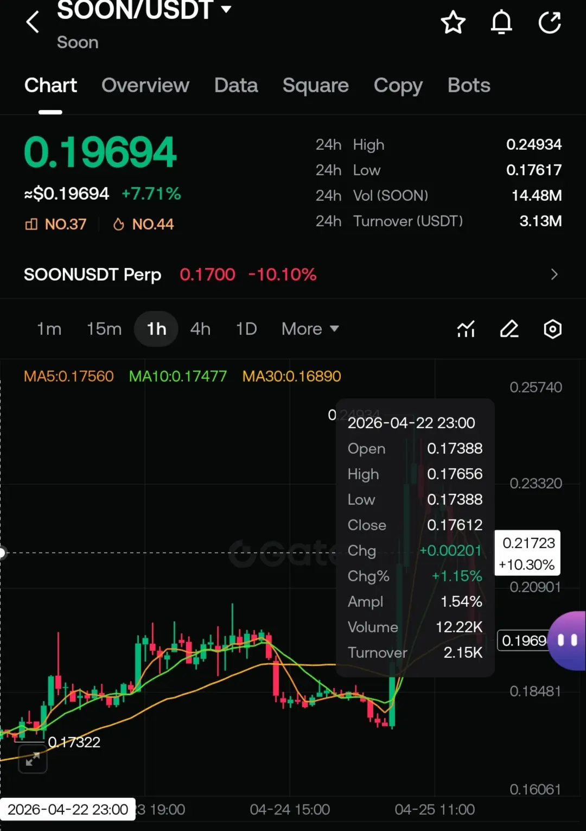586x831 pixels.
Task: Tap the purple floating assistant button
Action: click(568, 641)
